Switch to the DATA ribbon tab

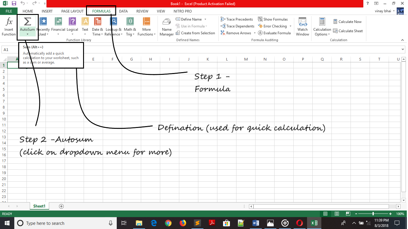tap(123, 11)
